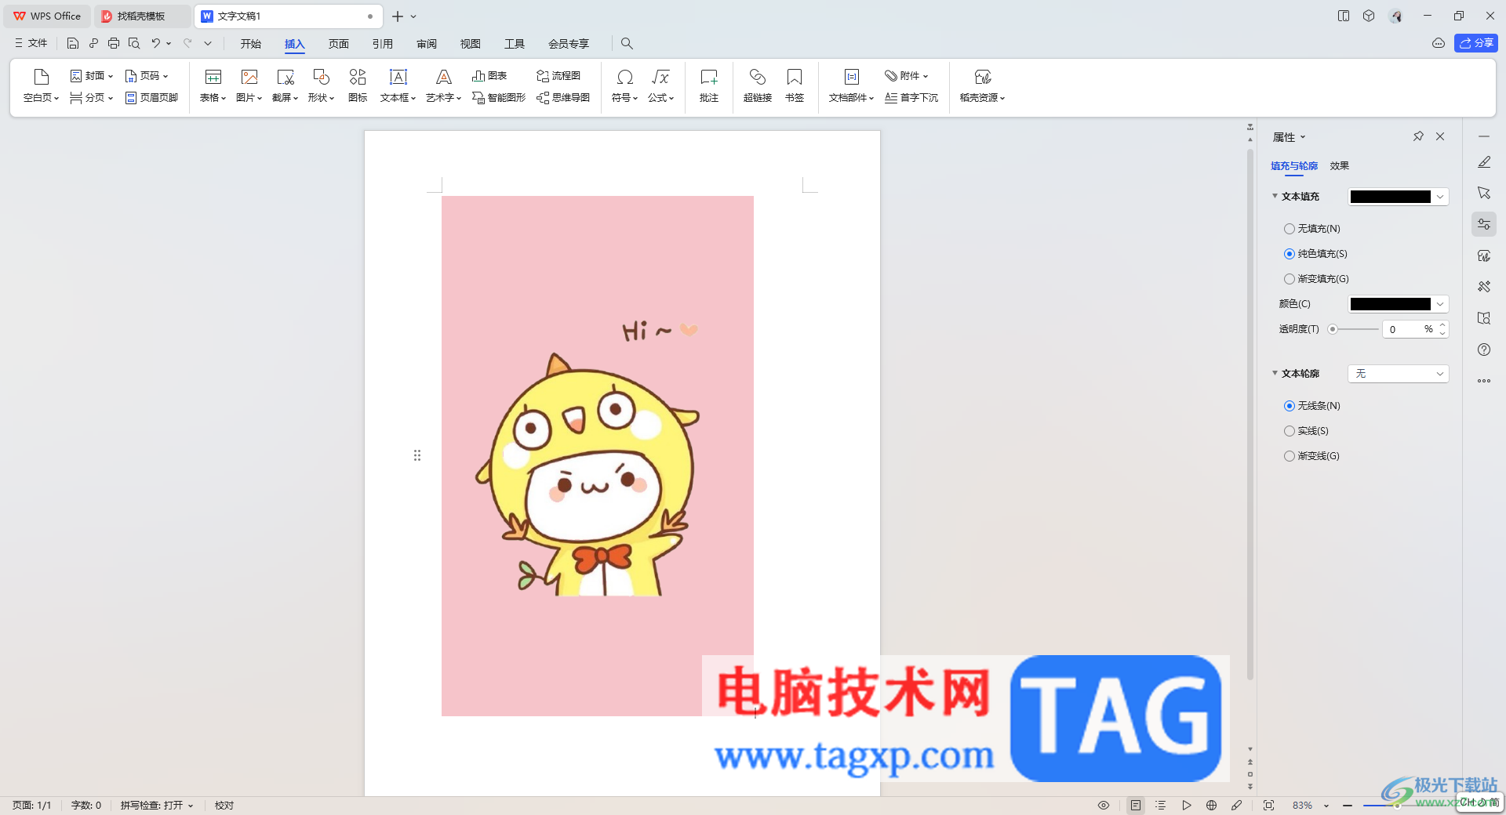The width and height of the screenshot is (1506, 815).
Task: Open the WPS Office home tab
Action: click(47, 16)
